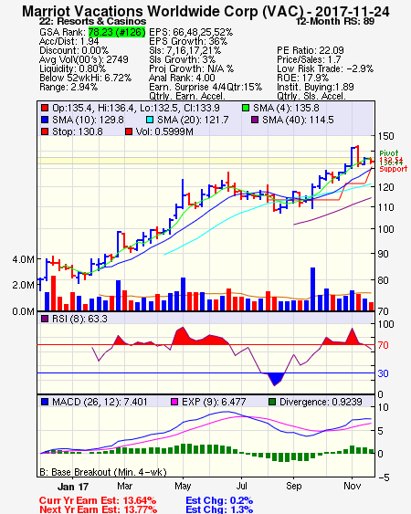Click the 'Anal Rank: 4.00' text

(x=182, y=78)
